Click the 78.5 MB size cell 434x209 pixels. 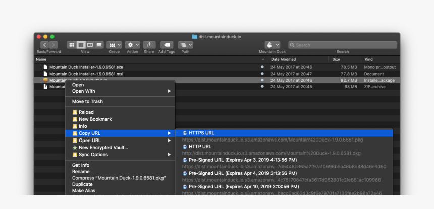tap(349, 67)
